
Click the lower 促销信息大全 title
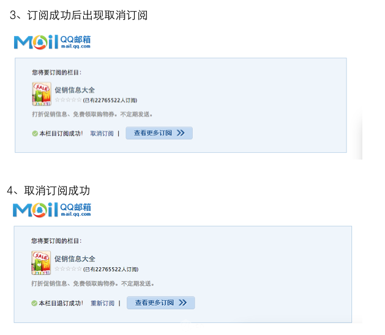tap(75, 259)
